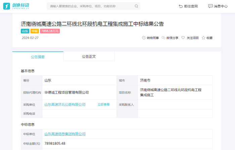Click the 济南市 city cell

(175, 80)
